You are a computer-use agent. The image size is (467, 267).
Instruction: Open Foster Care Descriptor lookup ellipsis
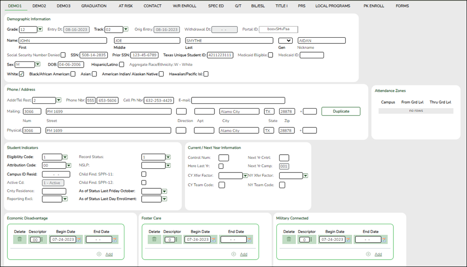point(176,240)
